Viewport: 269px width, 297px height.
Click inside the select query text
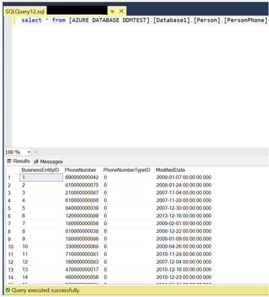click(145, 20)
